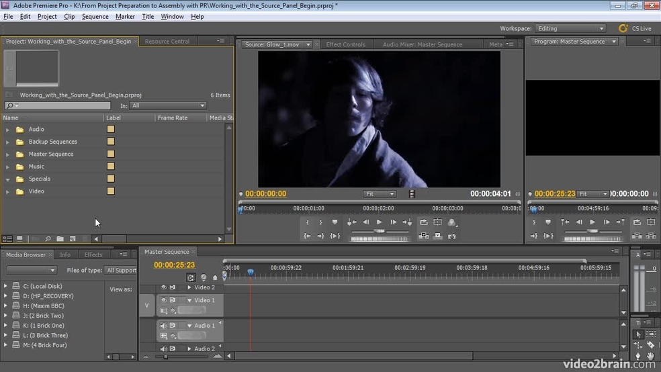The image size is (661, 372).
Task: Switch to Audio Mixer tab
Action: [423, 45]
